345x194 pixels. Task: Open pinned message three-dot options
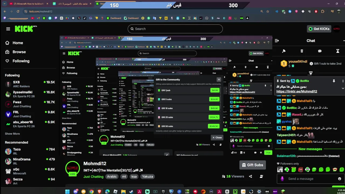tap(343, 81)
